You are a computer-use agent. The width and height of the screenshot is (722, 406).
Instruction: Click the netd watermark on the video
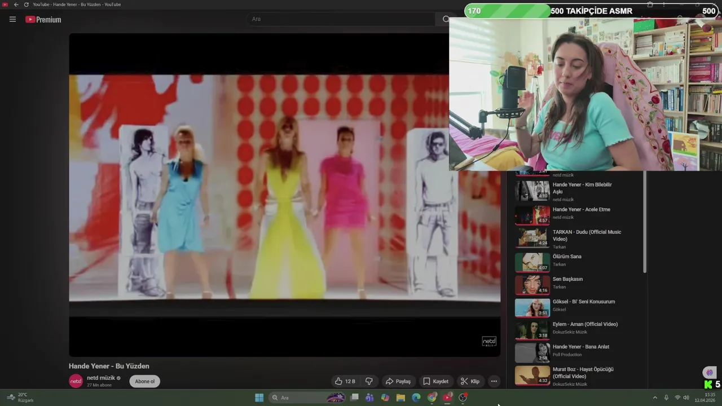[489, 341]
